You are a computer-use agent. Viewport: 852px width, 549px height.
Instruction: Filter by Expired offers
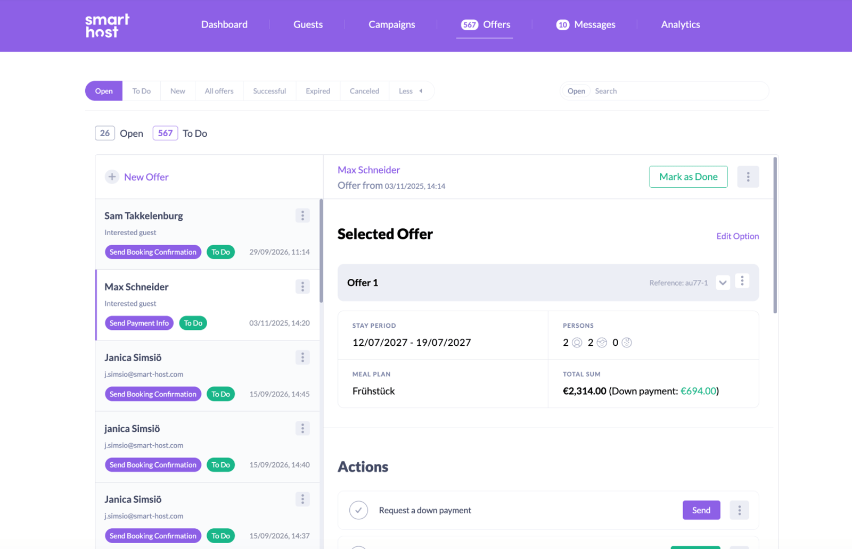tap(318, 91)
